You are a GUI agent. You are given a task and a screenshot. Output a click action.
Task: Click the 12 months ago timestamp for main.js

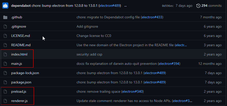[x=210, y=64]
